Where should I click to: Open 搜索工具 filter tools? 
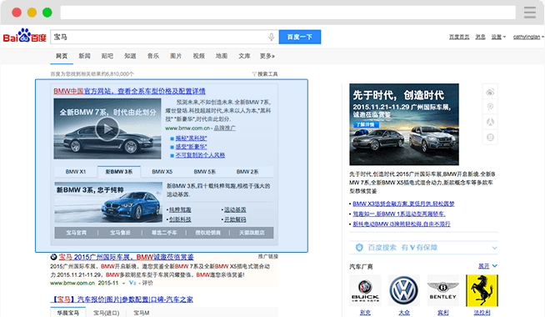click(265, 73)
